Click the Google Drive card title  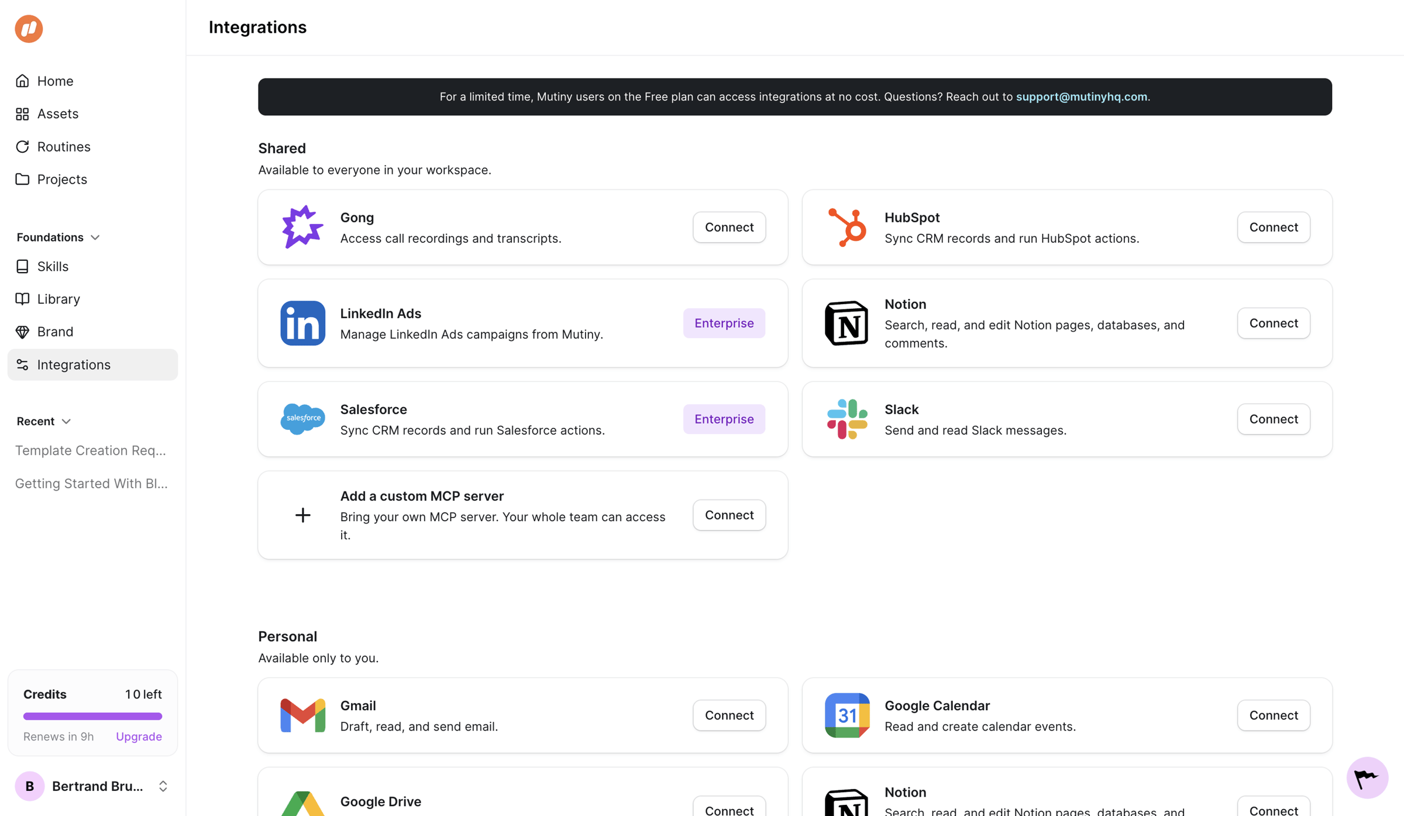pos(381,801)
